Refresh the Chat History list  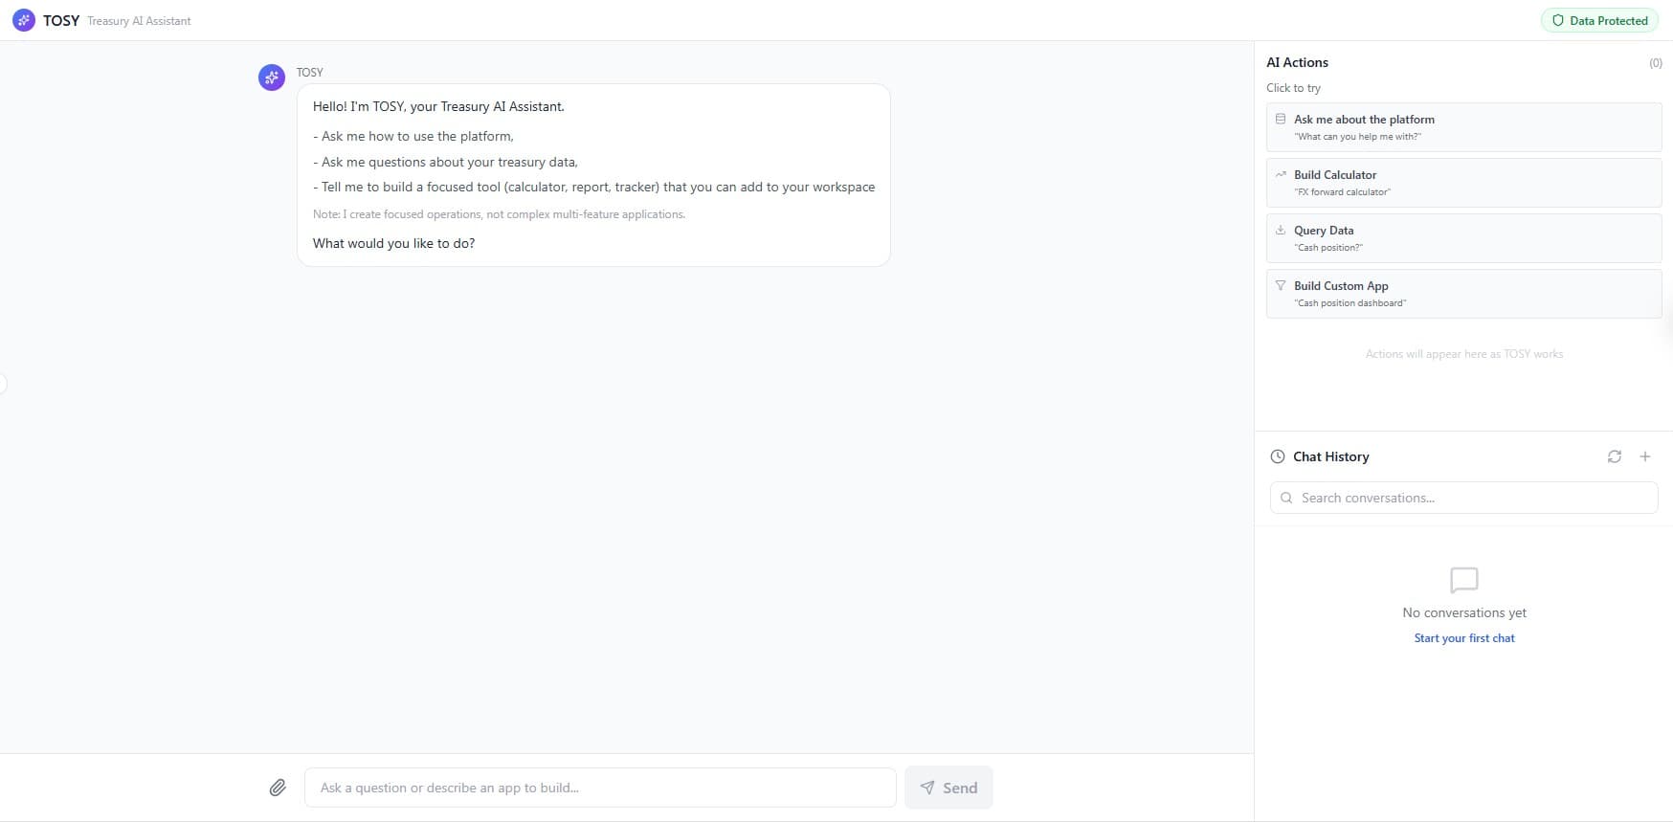click(x=1615, y=456)
